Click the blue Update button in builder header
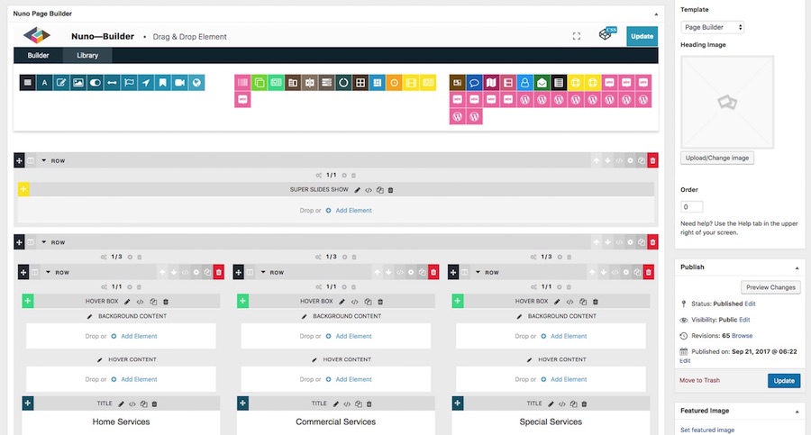 click(x=642, y=36)
